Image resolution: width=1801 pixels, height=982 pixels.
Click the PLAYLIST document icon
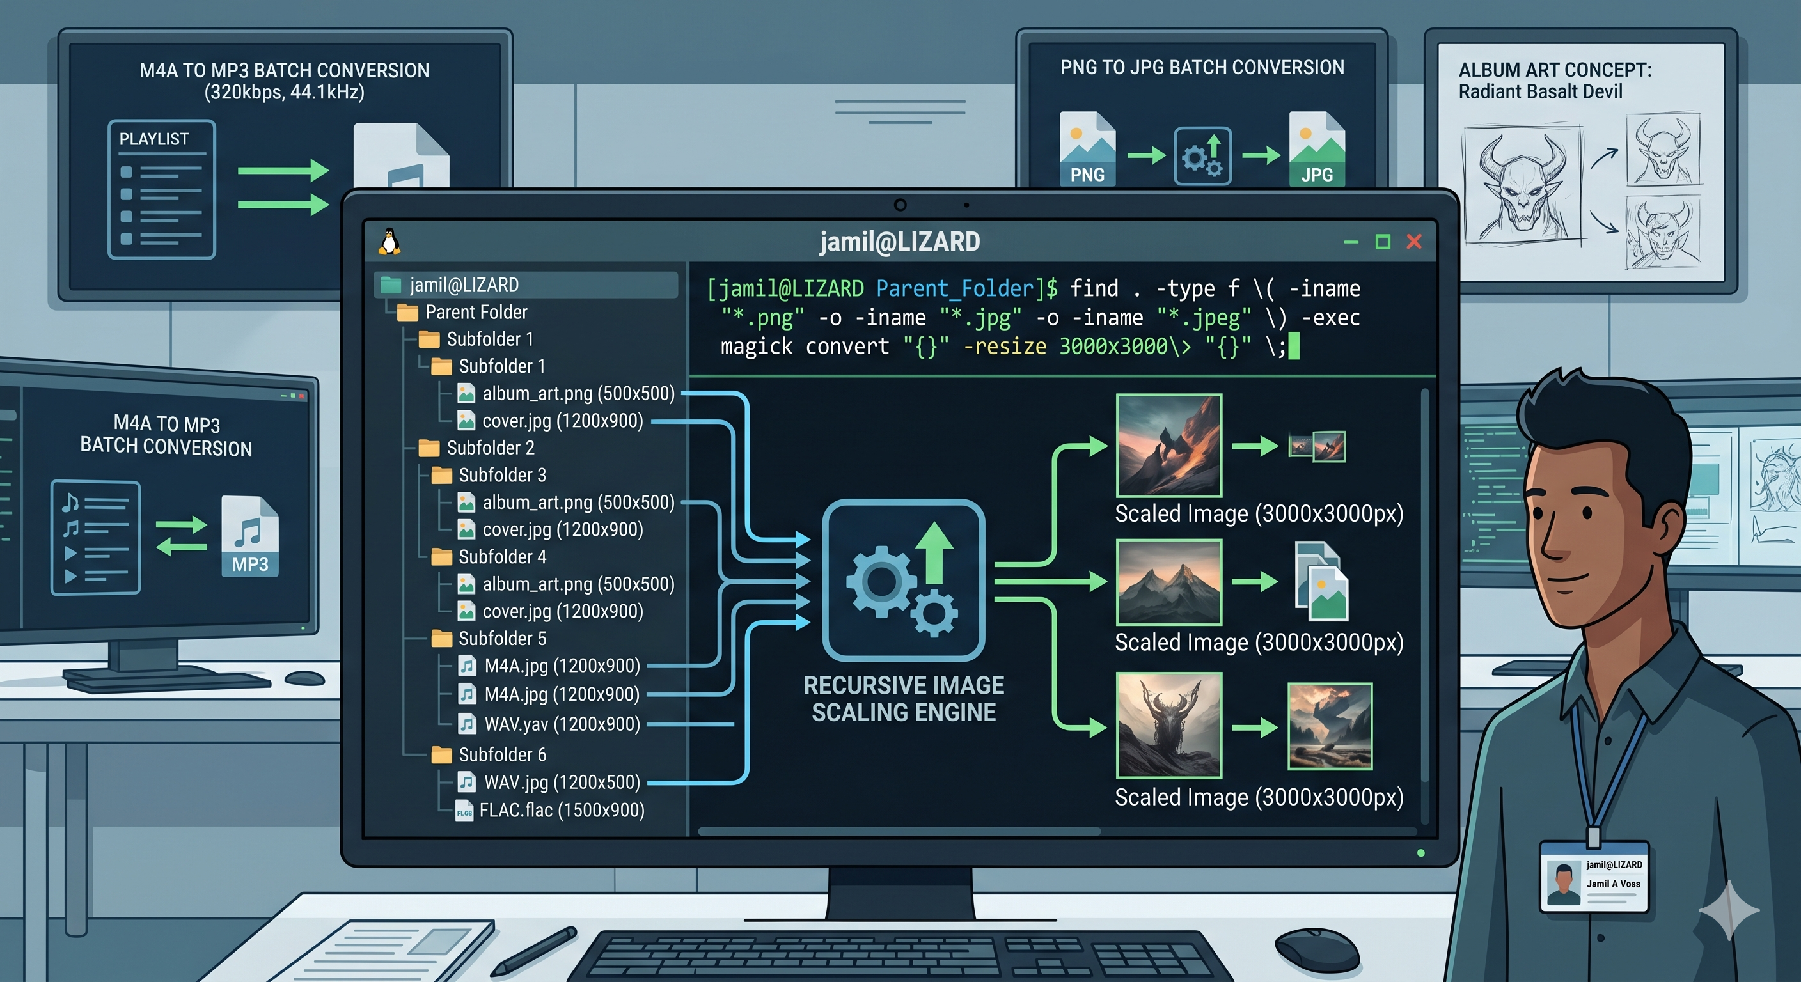pos(162,189)
